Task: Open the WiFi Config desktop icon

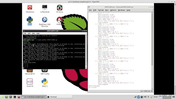Action: (45, 72)
